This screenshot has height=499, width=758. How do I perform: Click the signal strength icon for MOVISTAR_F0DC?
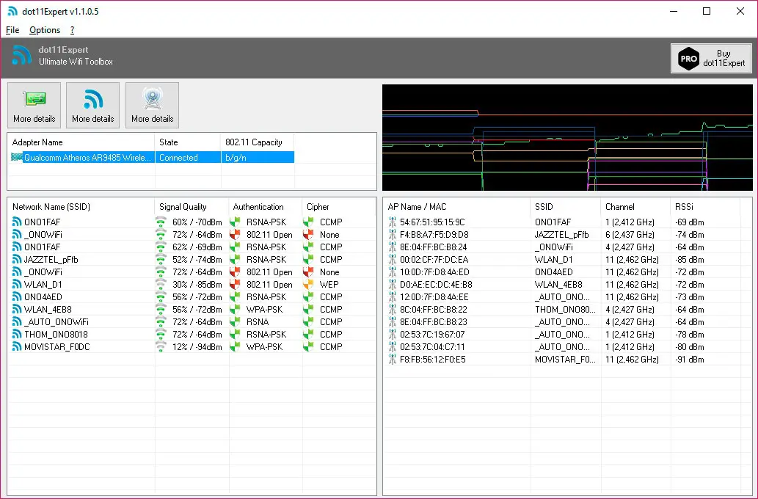161,347
